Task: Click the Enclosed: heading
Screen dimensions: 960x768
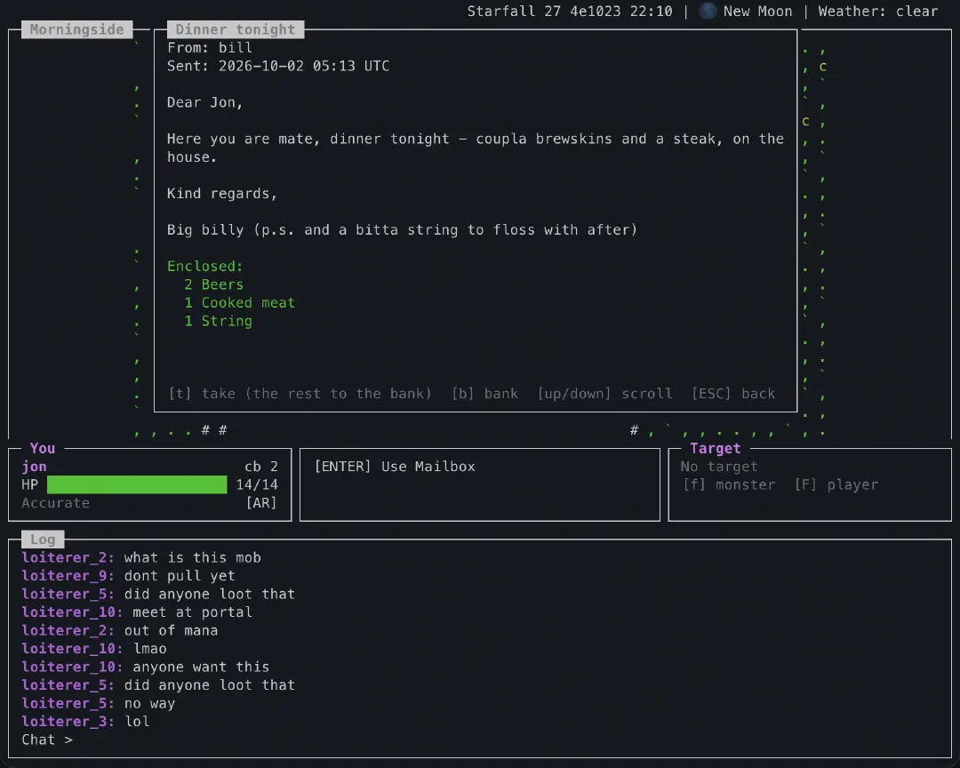Action: click(x=205, y=267)
